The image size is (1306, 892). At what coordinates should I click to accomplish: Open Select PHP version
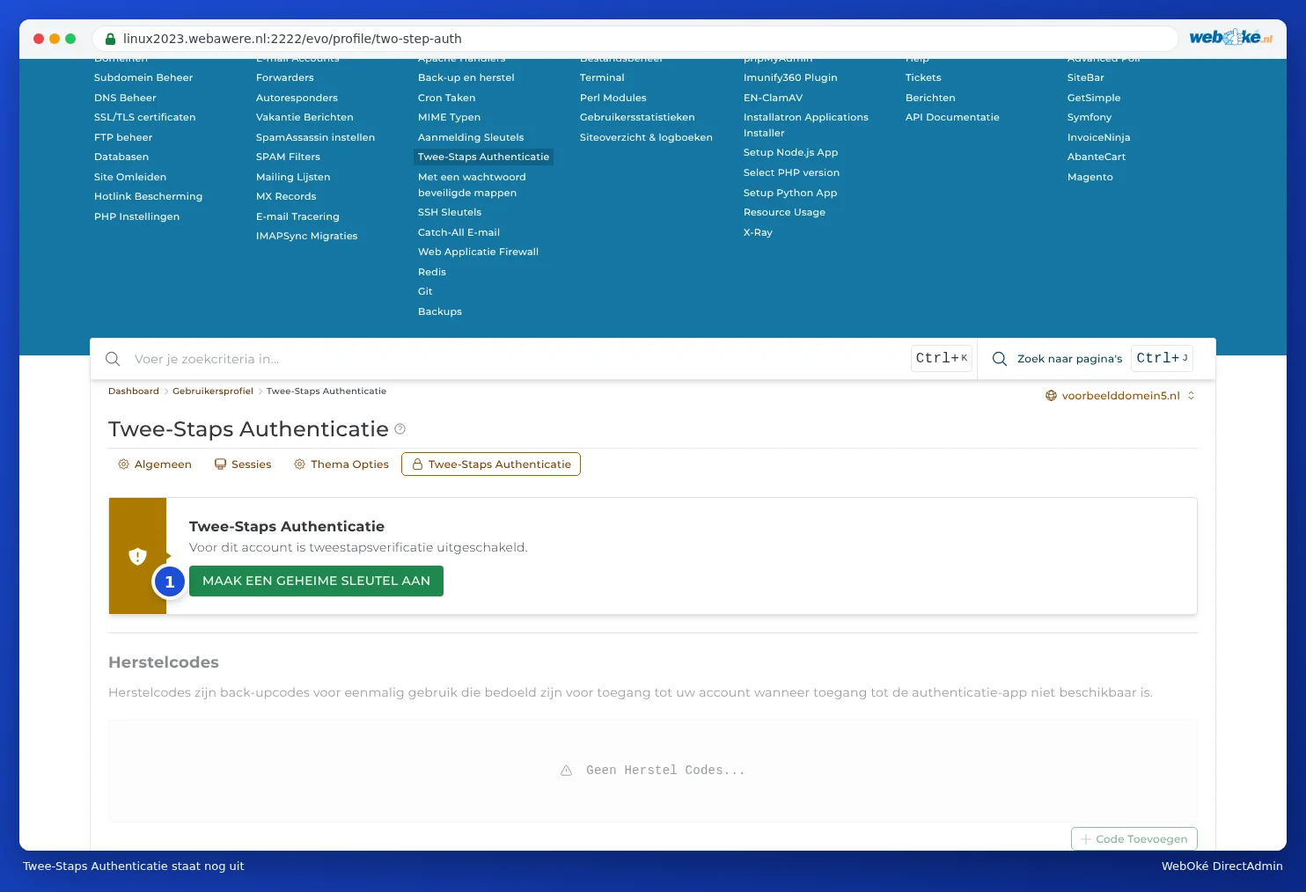coord(791,172)
